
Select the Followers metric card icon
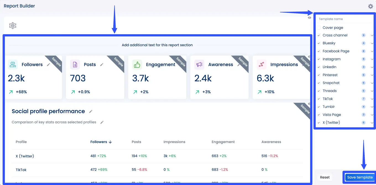pos(12,64)
